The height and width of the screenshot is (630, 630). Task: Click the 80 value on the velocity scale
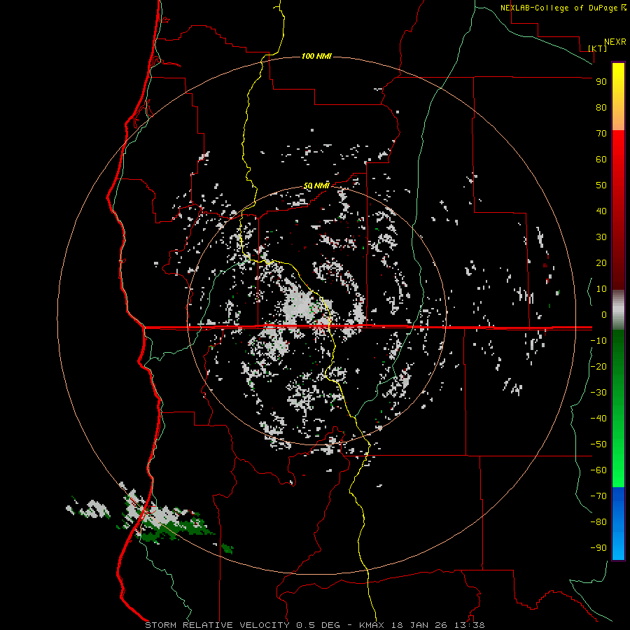(x=601, y=107)
